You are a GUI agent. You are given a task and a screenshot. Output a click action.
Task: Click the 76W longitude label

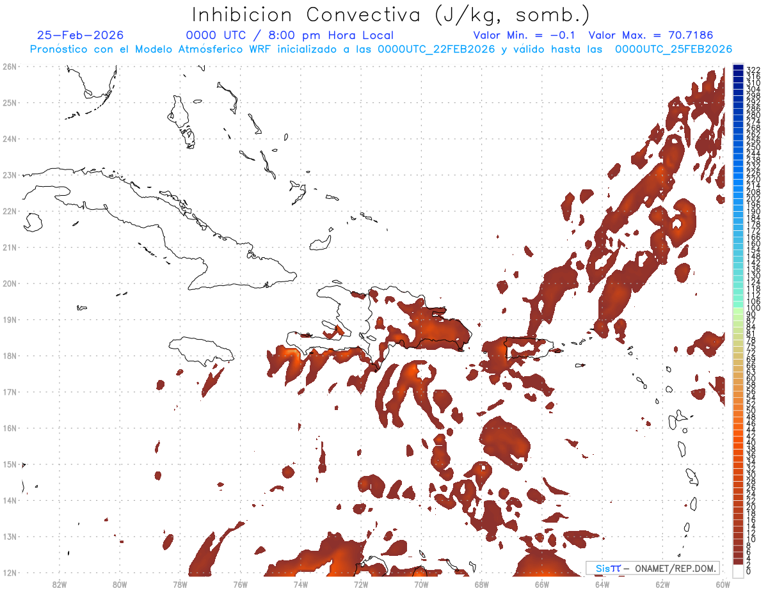pos(241,584)
